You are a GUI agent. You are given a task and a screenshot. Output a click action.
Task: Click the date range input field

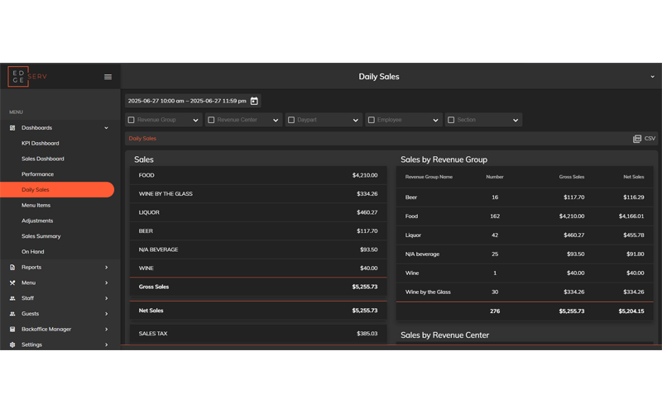point(187,101)
